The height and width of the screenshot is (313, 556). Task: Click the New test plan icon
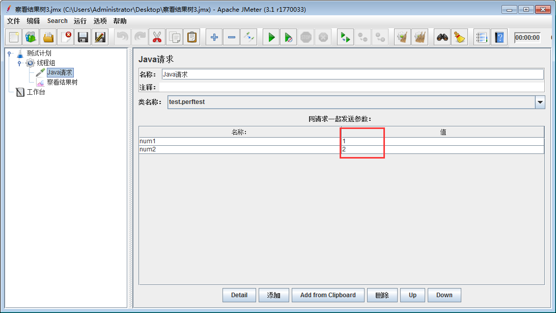[x=14, y=37]
